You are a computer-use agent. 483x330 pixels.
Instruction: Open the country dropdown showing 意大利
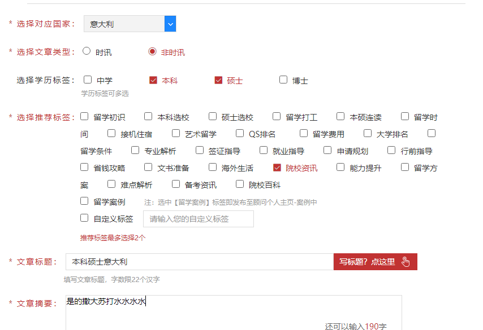pos(130,24)
